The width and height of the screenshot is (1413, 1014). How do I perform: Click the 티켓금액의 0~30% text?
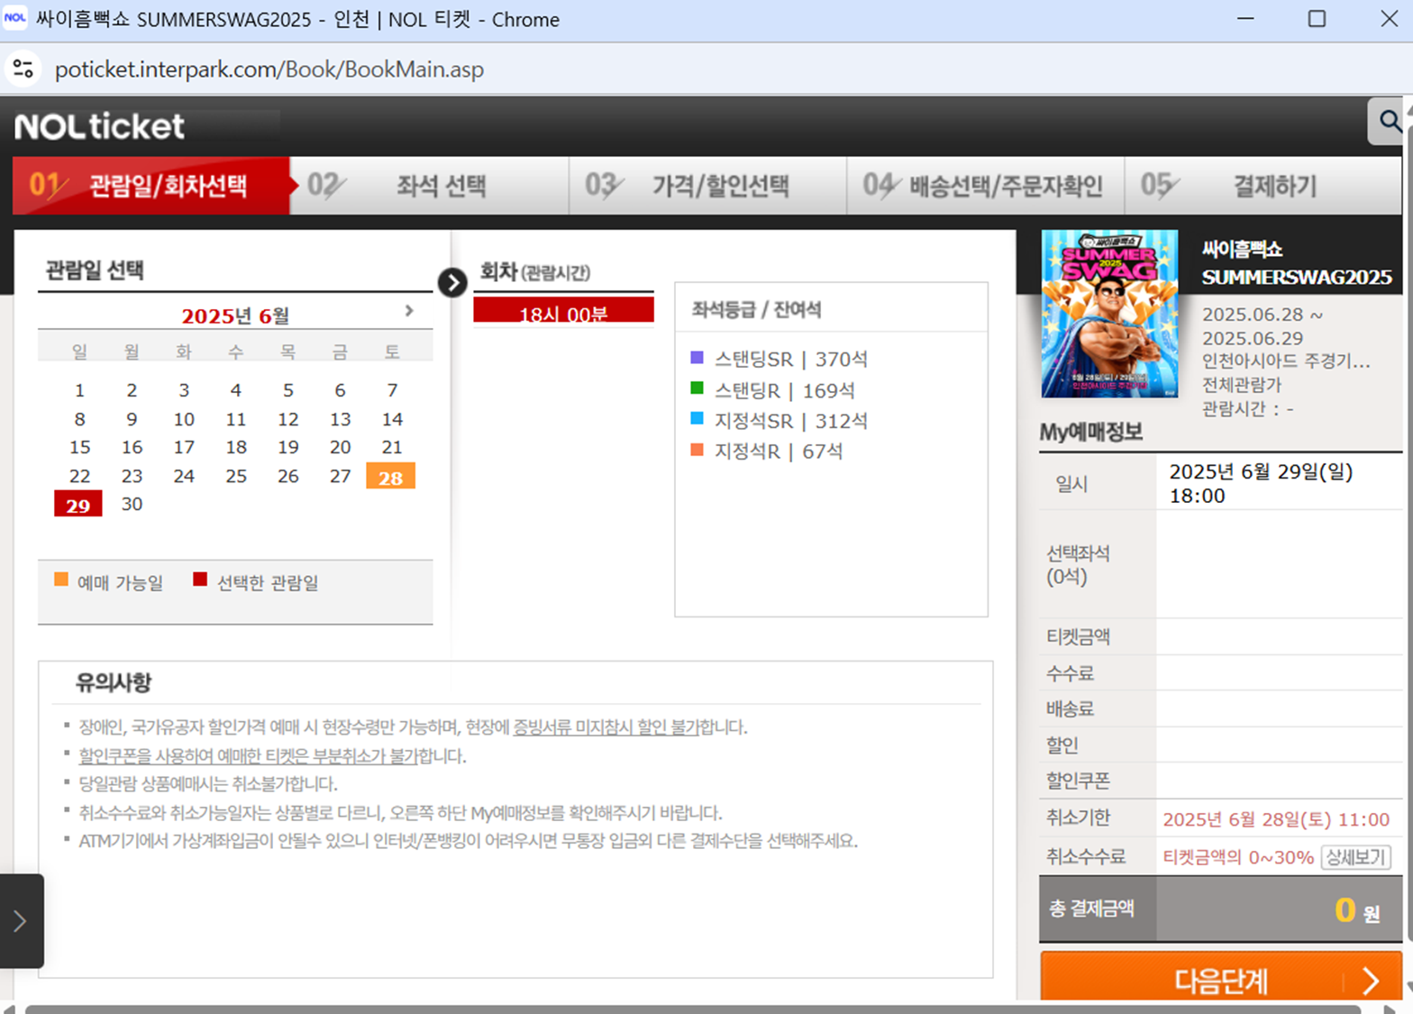(1238, 857)
